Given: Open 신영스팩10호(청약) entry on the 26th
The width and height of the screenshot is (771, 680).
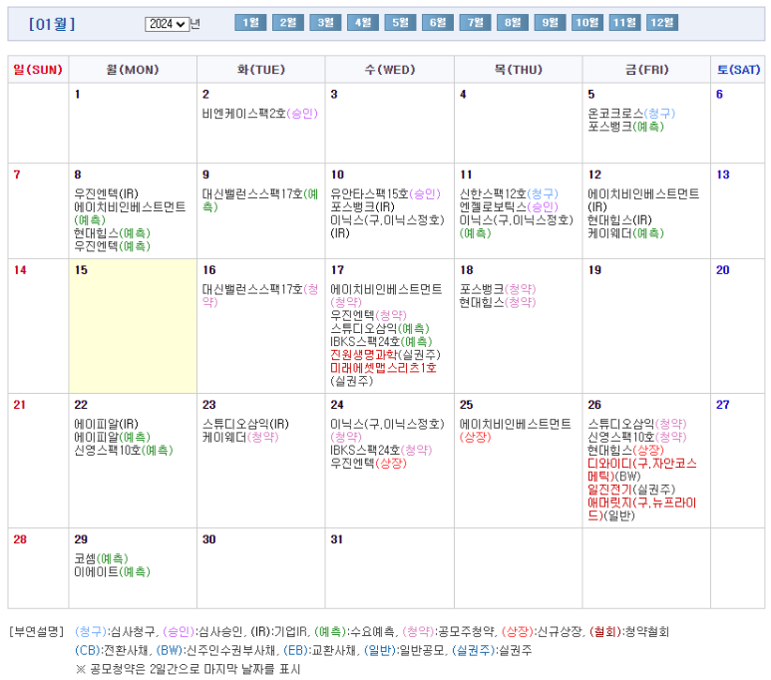Looking at the screenshot, I should 637,437.
